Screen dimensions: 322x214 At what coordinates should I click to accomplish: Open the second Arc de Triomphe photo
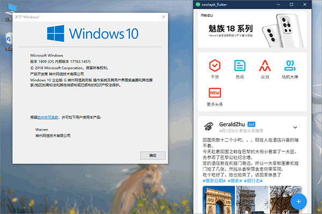pyautogui.click(x=252, y=200)
